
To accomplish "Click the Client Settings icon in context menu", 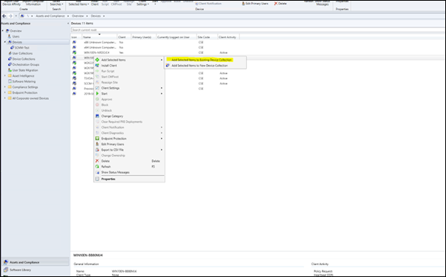I will 97,88.
